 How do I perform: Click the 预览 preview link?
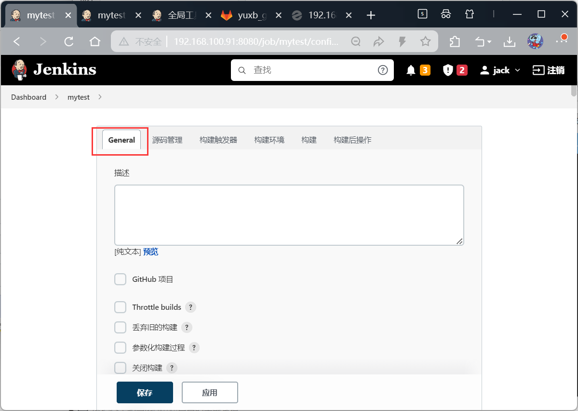pos(150,252)
